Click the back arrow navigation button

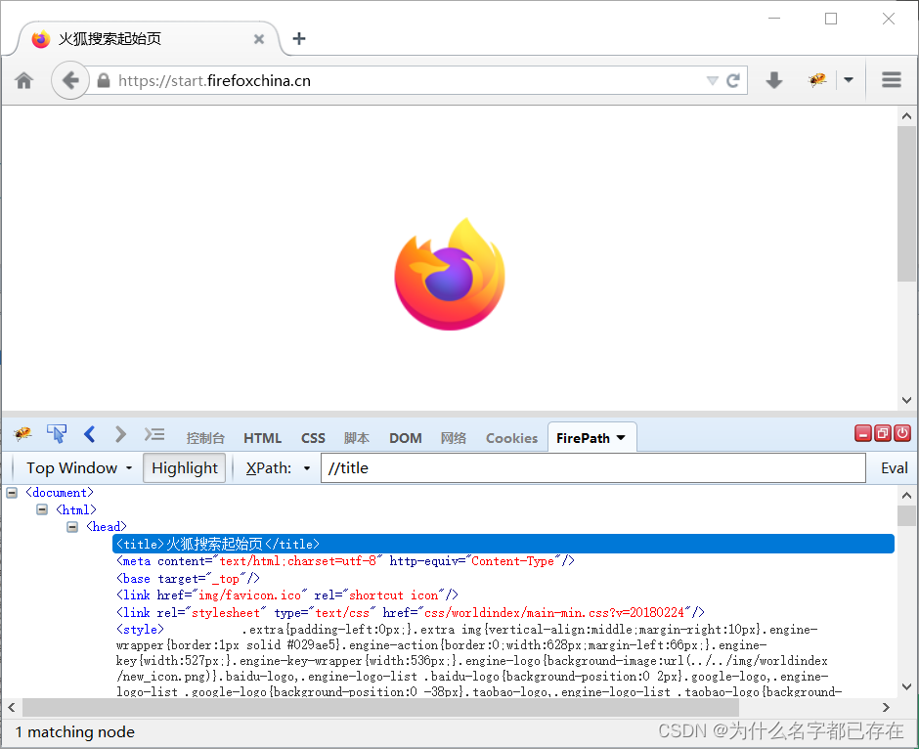click(x=70, y=80)
